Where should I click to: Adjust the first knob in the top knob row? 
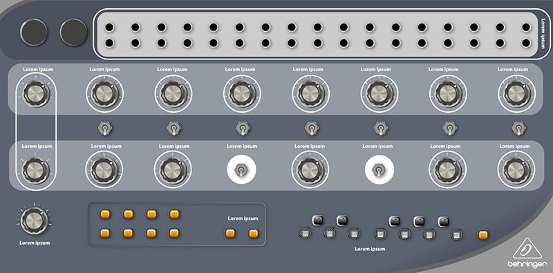pyautogui.click(x=37, y=94)
